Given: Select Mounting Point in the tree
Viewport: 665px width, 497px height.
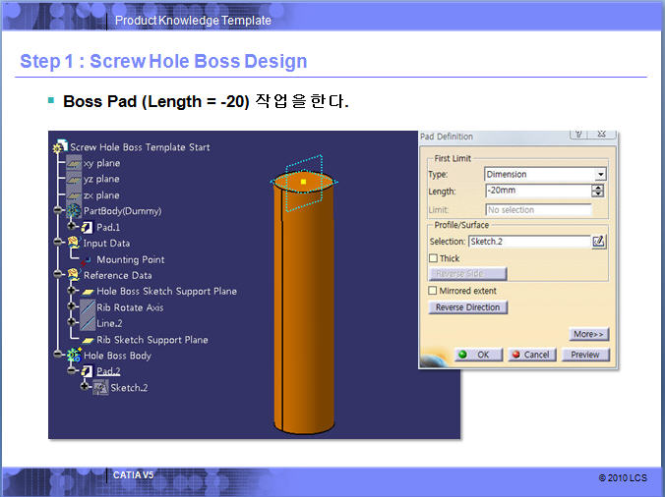Looking at the screenshot, I should [x=130, y=259].
